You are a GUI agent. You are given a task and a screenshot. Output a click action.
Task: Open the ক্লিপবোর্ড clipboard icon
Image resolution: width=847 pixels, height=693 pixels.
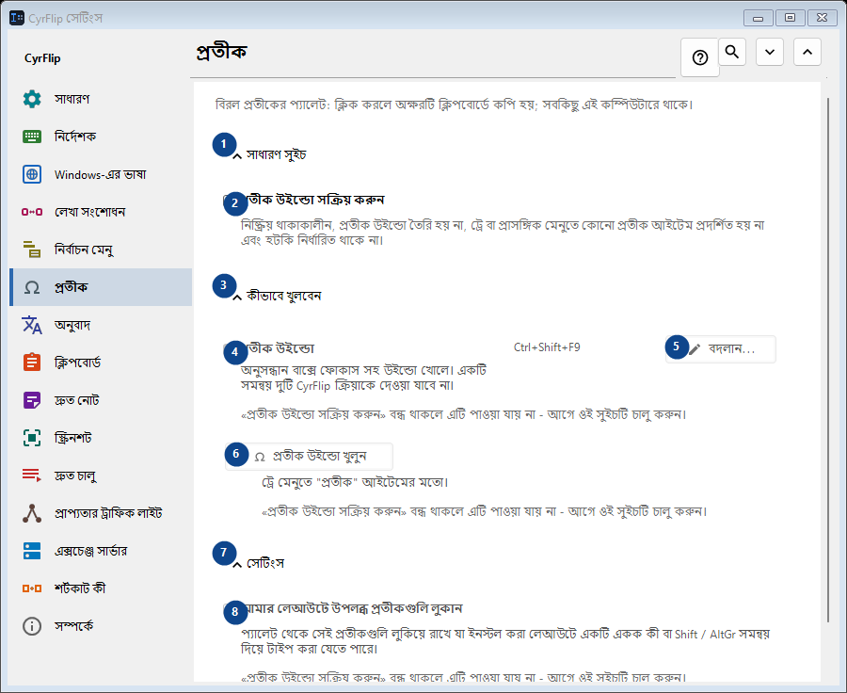[32, 363]
